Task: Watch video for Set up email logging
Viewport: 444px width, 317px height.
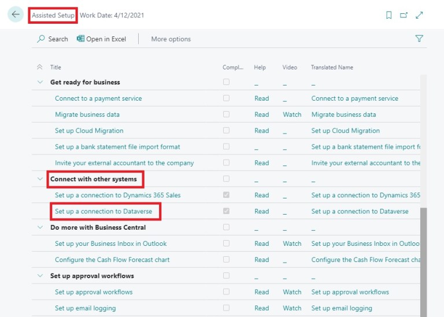Action: pos(292,308)
